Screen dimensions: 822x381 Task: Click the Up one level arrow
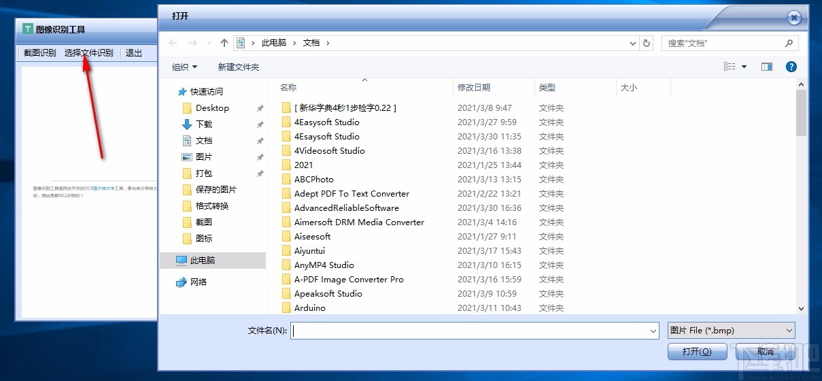tap(224, 43)
